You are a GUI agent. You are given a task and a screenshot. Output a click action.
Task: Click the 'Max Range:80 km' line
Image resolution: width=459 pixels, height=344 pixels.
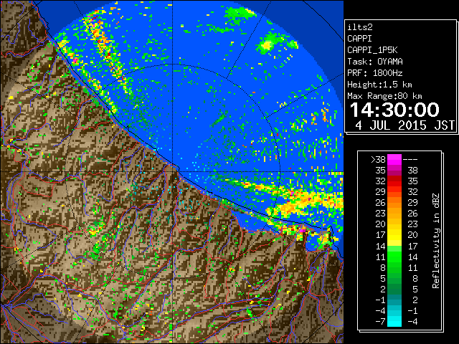pyautogui.click(x=384, y=96)
